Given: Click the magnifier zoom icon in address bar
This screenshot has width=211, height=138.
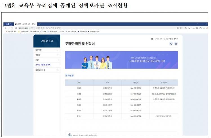Looking at the screenshot, I should pos(181,28).
